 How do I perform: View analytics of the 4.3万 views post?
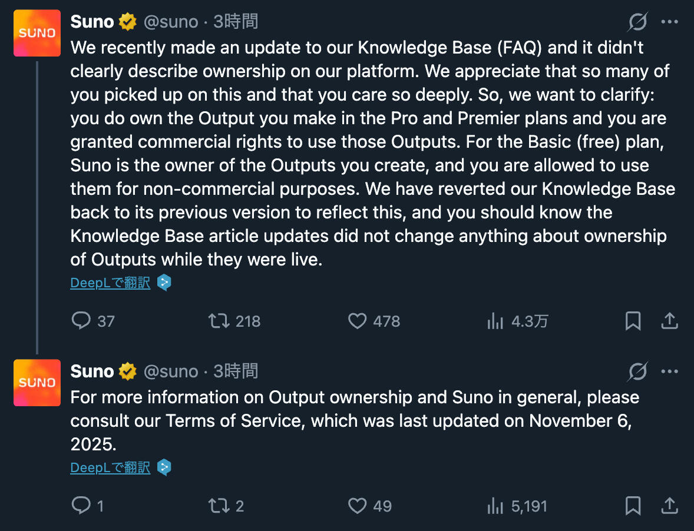tap(495, 321)
